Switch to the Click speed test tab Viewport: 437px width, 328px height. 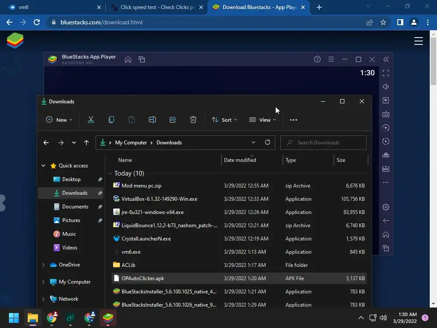tap(156, 7)
